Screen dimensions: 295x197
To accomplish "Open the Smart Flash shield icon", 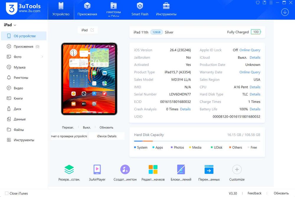I will (140, 6).
